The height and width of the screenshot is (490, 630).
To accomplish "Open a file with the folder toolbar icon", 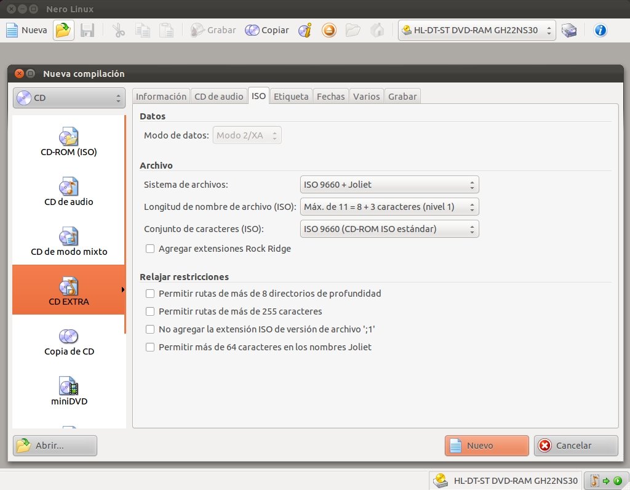I will pos(63,30).
